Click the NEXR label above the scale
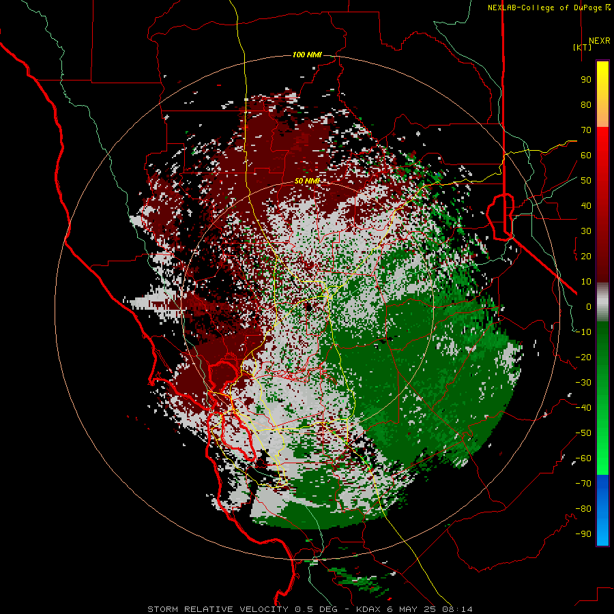 [x=600, y=41]
